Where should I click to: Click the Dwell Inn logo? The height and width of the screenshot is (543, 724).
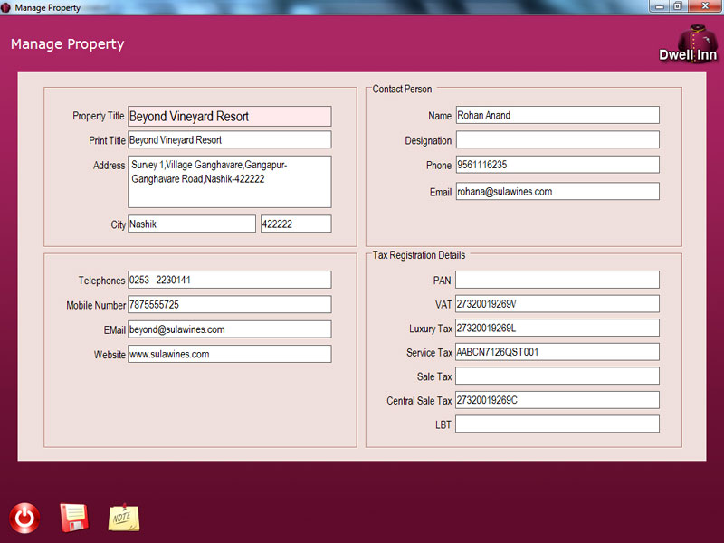688,43
